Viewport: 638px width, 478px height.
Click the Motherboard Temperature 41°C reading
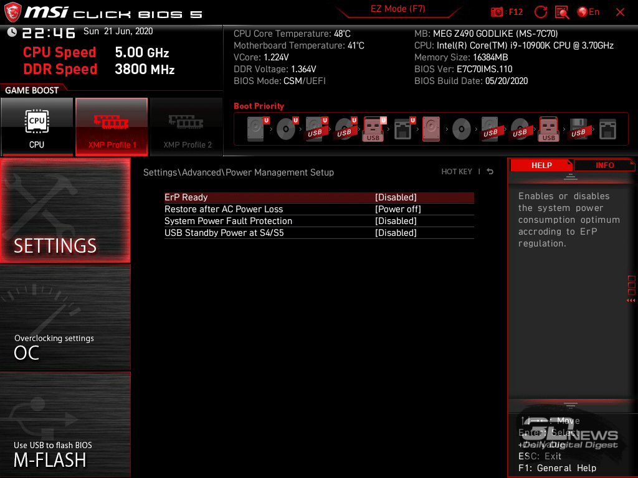(299, 45)
